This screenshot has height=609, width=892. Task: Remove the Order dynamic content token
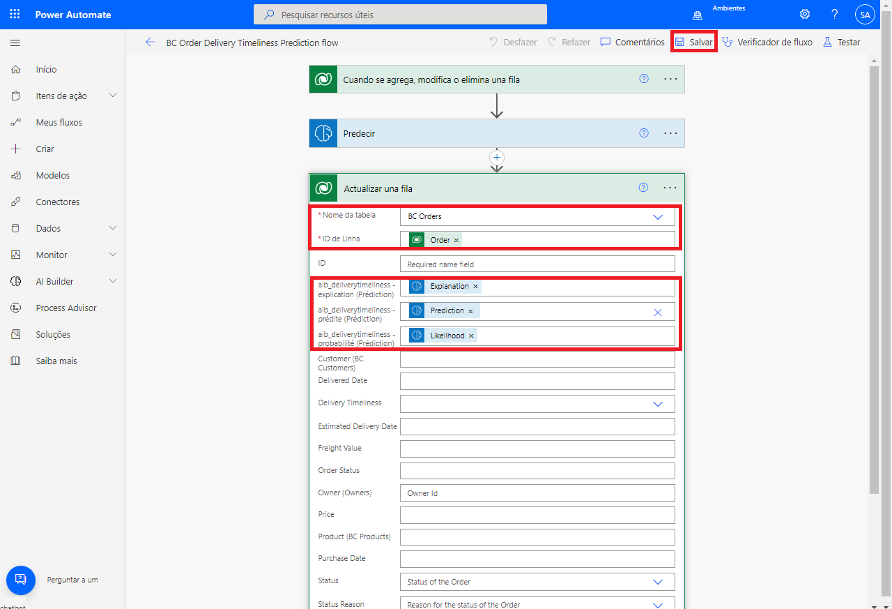tap(456, 240)
